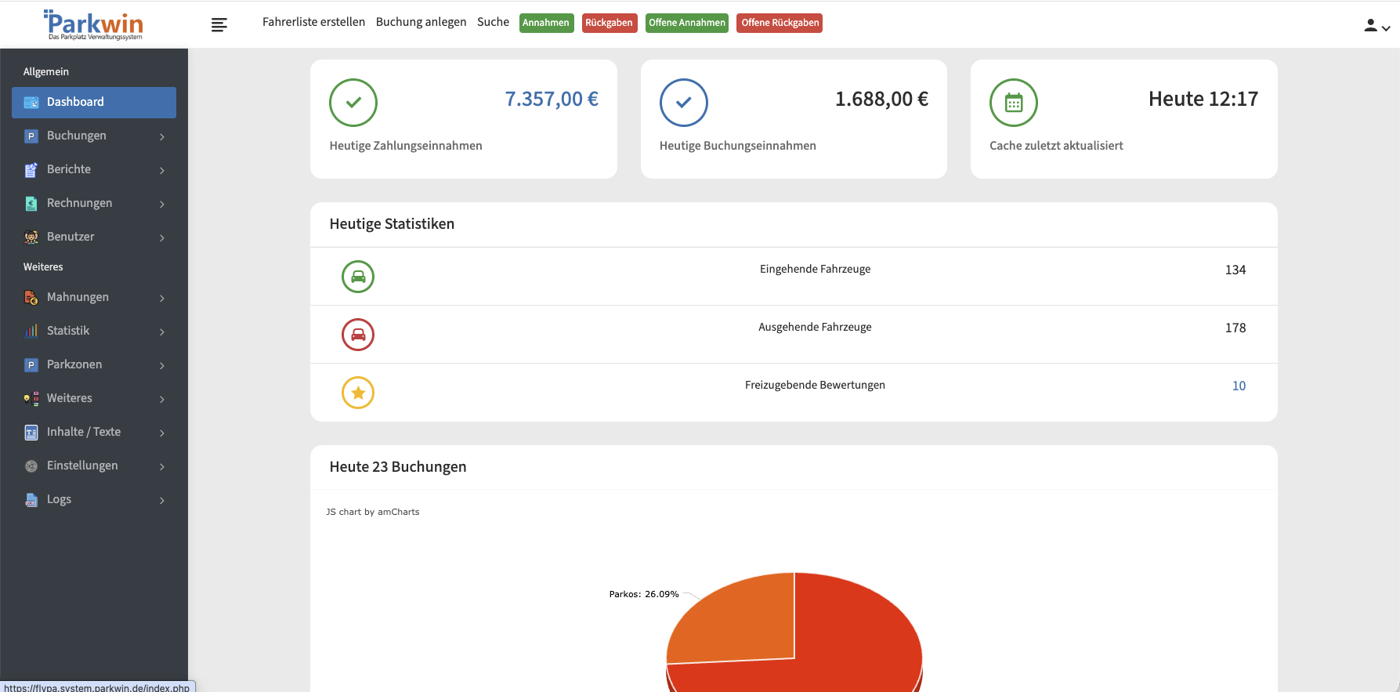Screen dimensions: 1400x692
Task: Click the Parkwin logo
Action: [94, 25]
